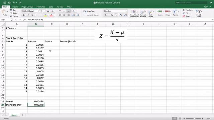Screen dimensions: 214x120
Task: Apply the yellow fill color
Action: [x=45, y=15]
